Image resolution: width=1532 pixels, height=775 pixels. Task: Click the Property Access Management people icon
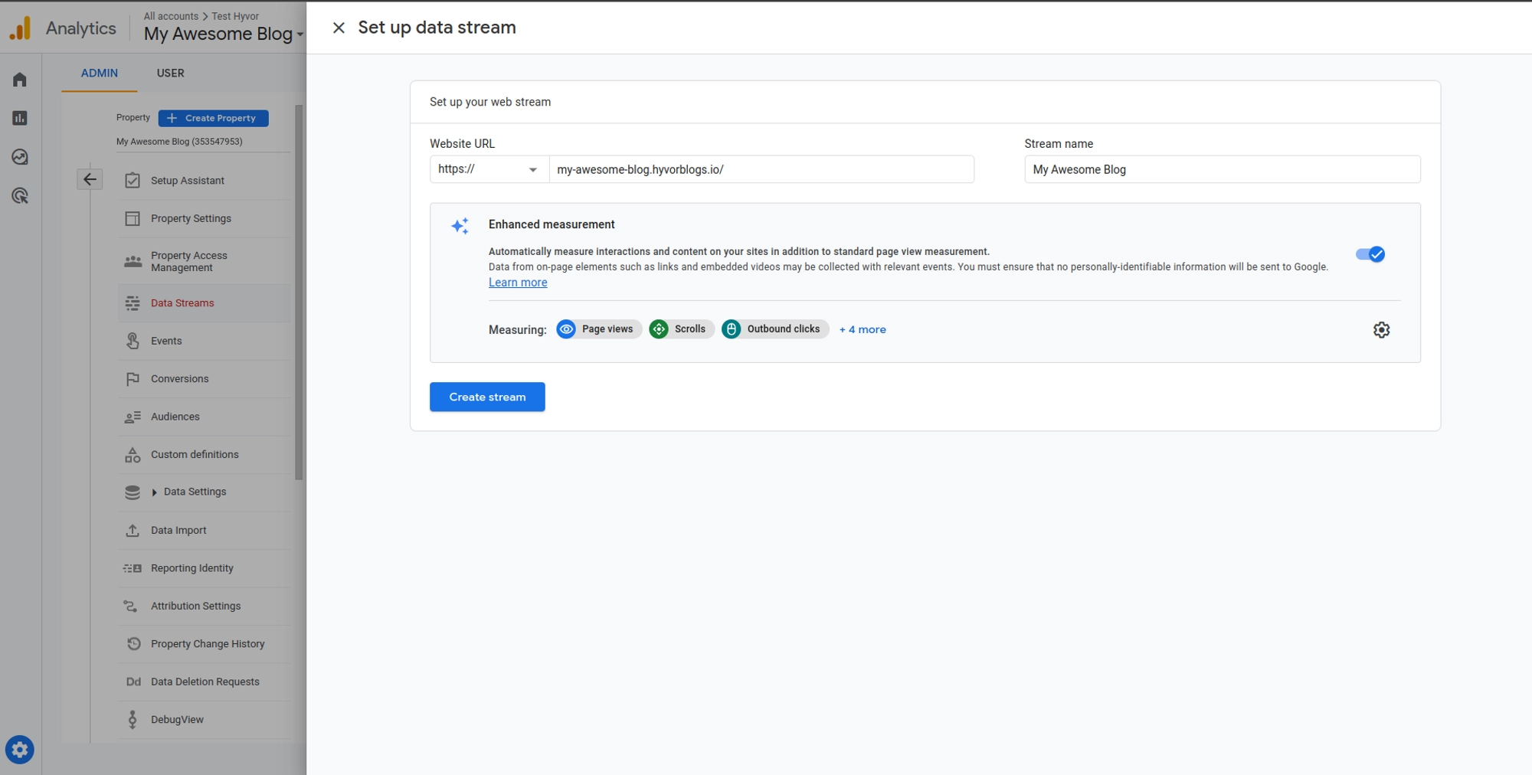(x=133, y=262)
